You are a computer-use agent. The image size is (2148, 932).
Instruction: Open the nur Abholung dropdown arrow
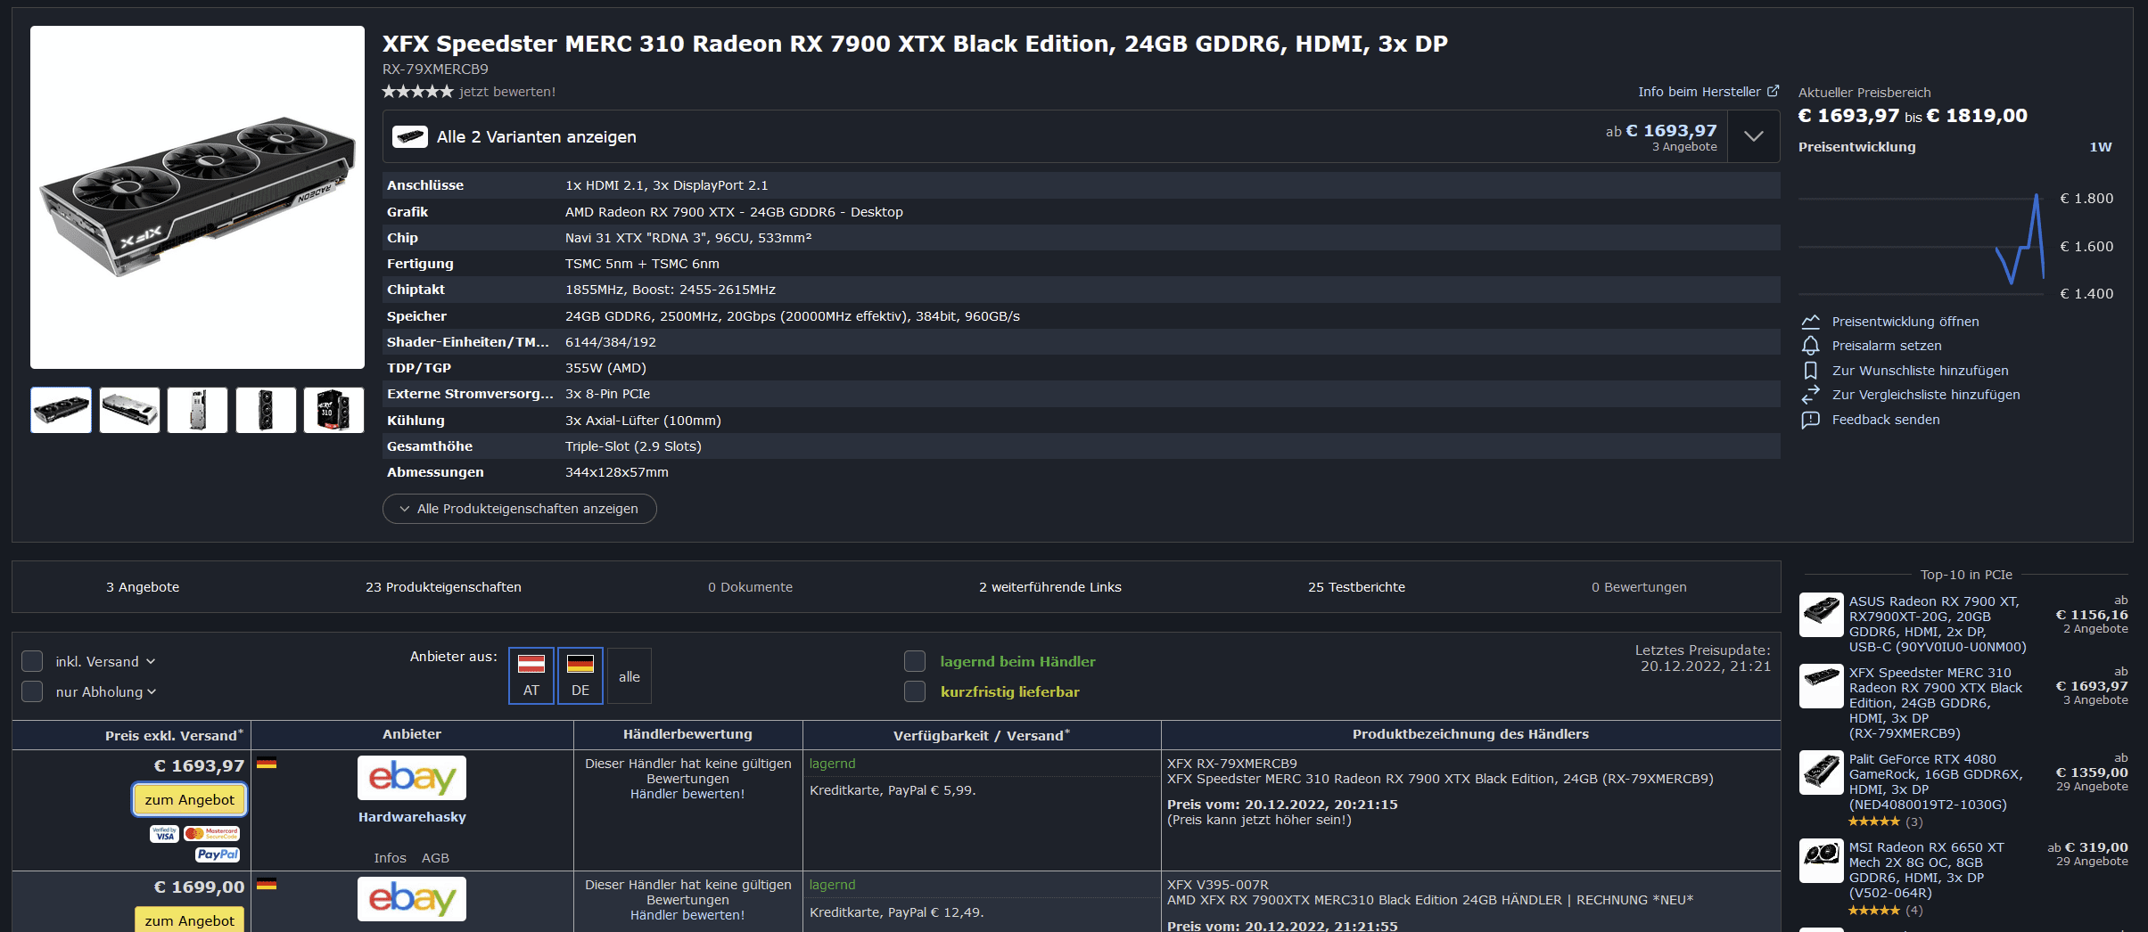[x=152, y=691]
